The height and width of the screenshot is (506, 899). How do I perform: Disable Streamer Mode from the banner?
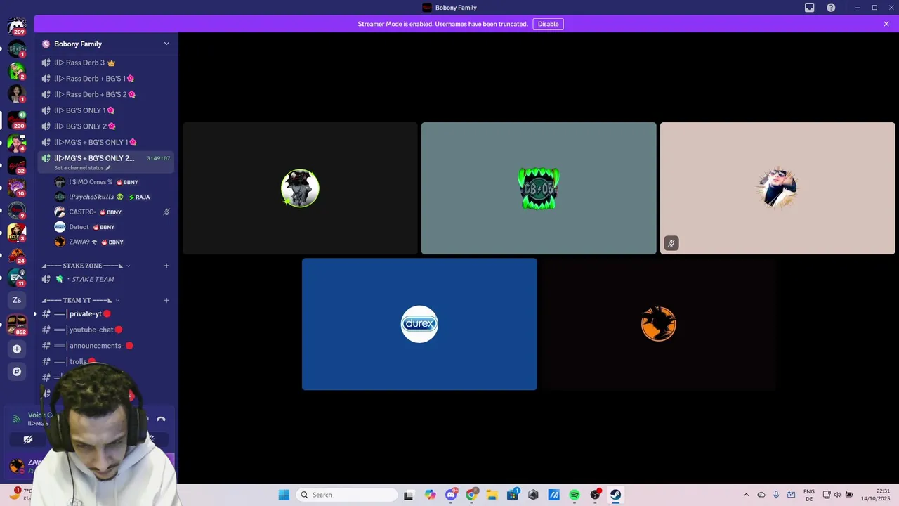pos(548,24)
